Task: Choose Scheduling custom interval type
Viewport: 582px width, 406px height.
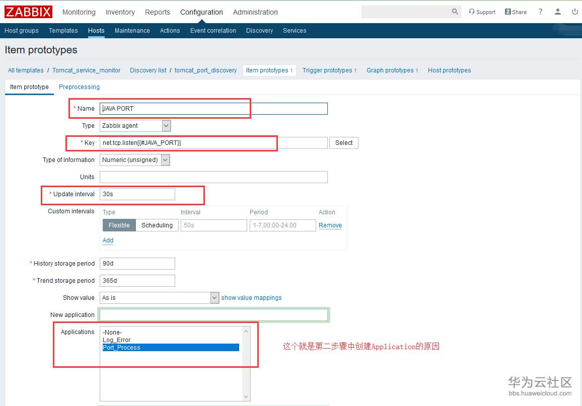Action: tap(157, 225)
